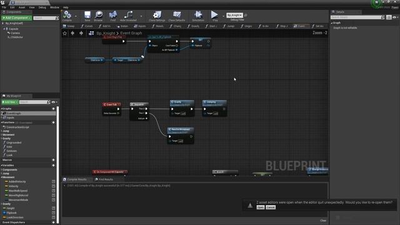This screenshot has height=225, width=400.
Task: Click the Hide Unrelated icon
Action: 128,15
